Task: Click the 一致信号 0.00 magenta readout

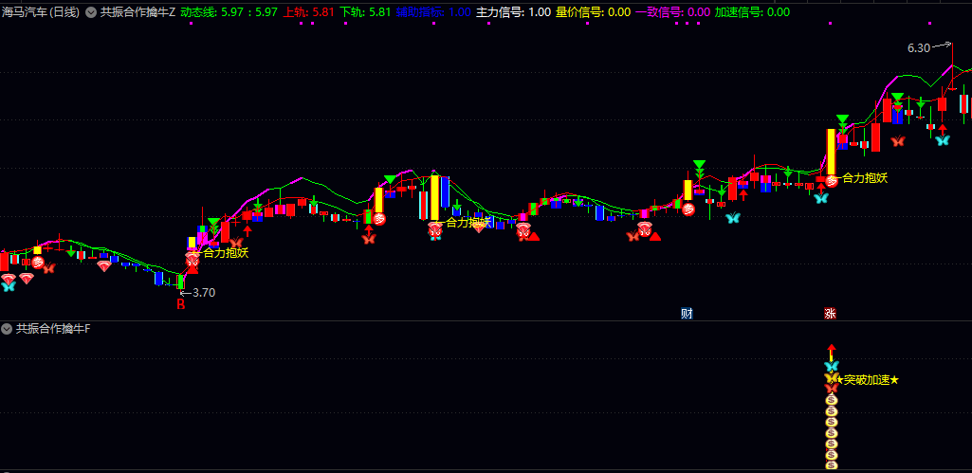Action: click(x=672, y=11)
